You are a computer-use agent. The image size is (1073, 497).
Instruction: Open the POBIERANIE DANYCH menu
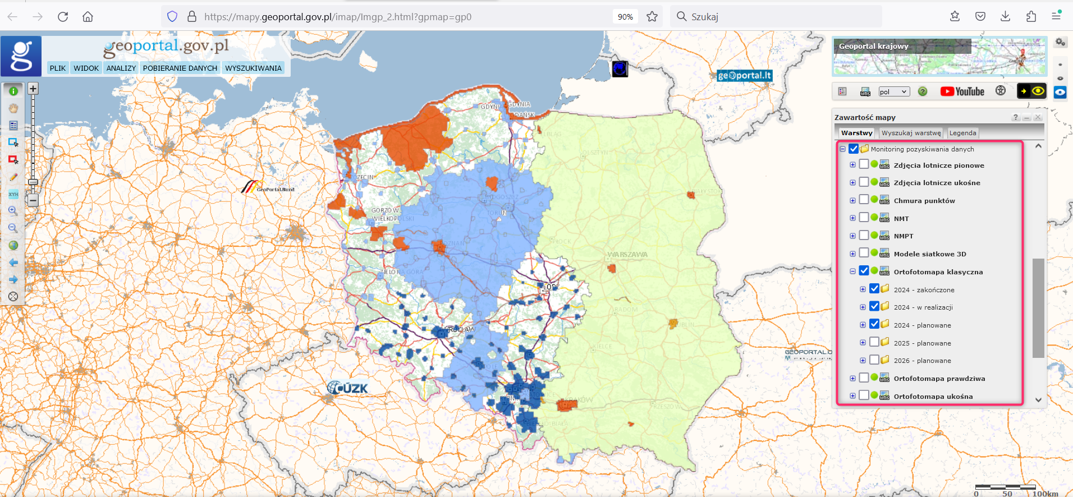click(x=180, y=68)
